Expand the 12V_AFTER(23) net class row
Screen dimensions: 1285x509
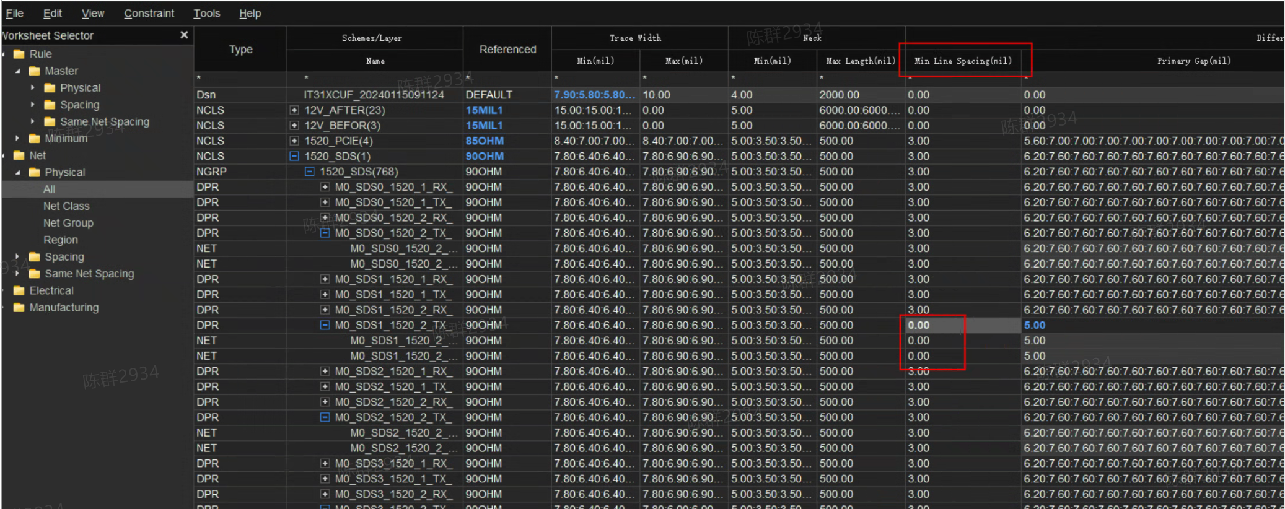coord(294,110)
